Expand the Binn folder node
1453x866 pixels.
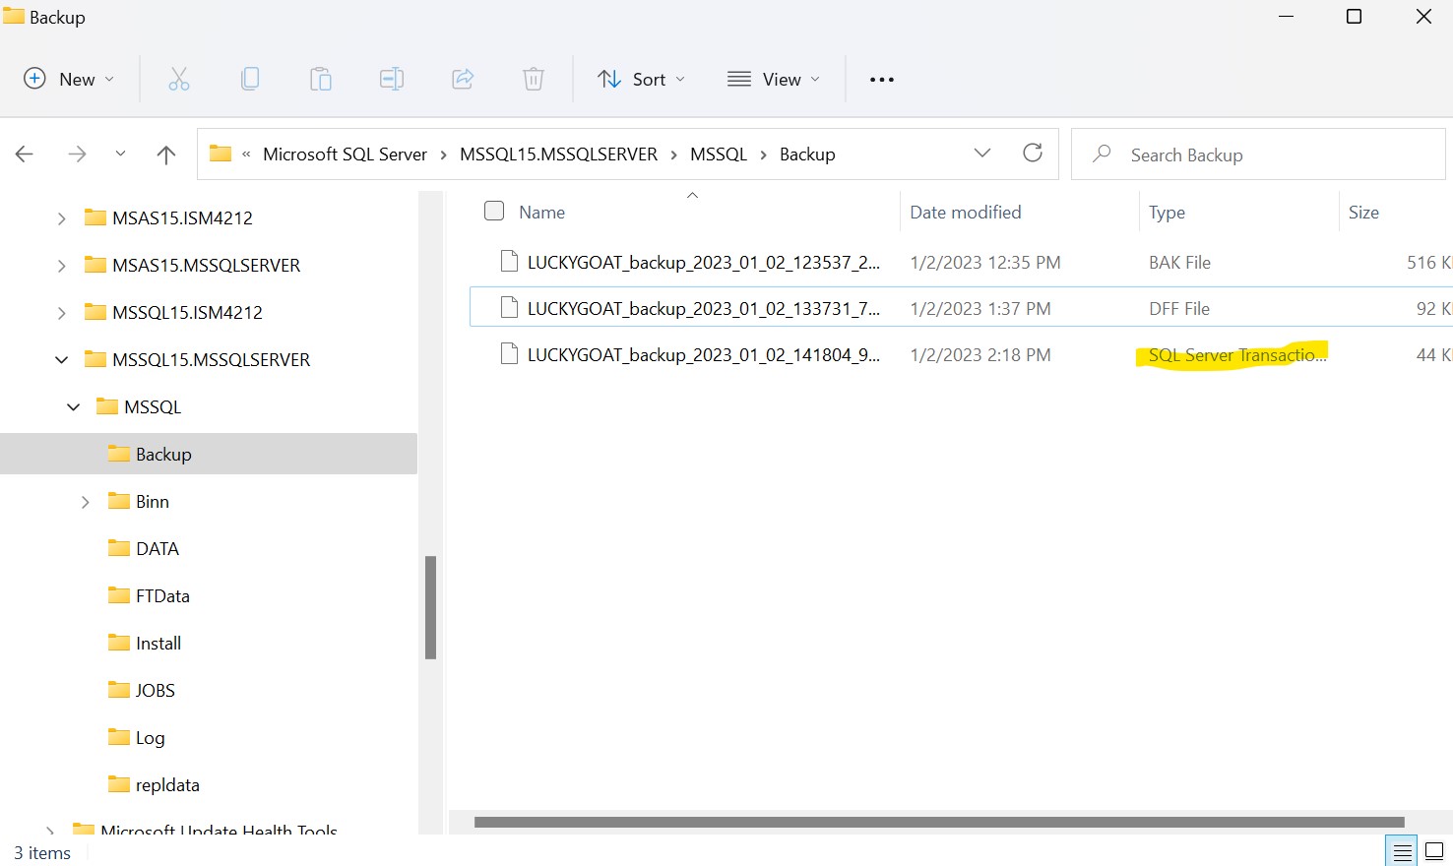(86, 502)
